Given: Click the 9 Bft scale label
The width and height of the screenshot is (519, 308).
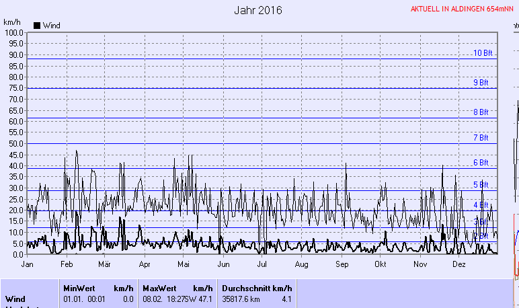Looking at the screenshot, I should point(481,83).
